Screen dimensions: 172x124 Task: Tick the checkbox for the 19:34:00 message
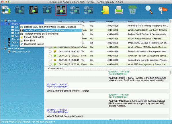coord(50,48)
